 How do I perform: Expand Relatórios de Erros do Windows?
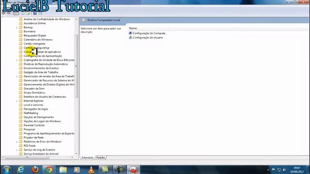pyautogui.click(x=17, y=142)
